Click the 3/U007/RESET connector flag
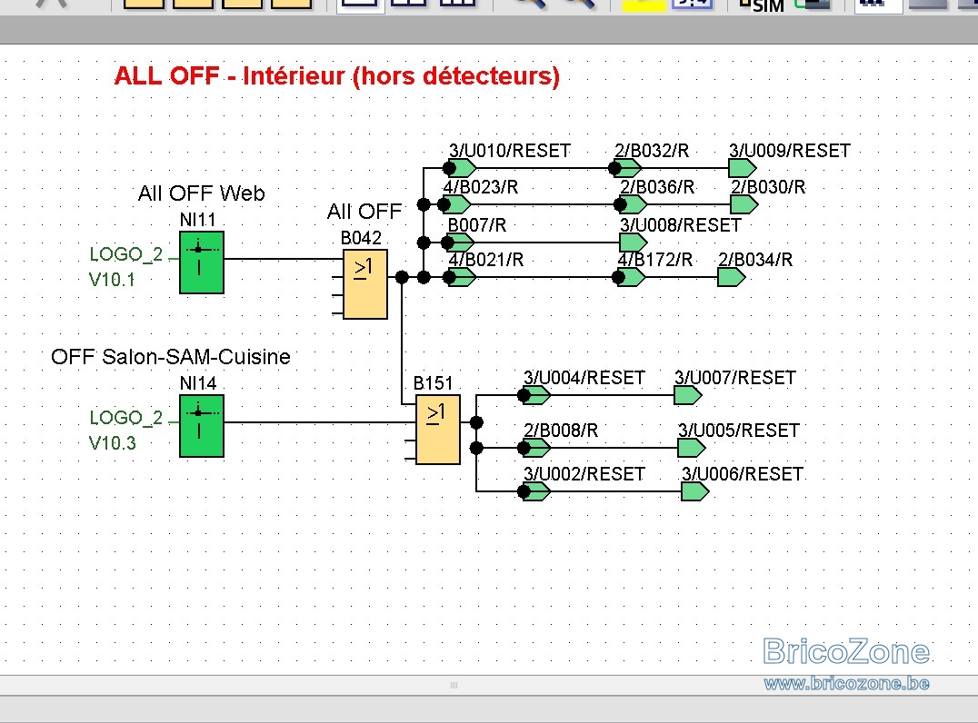The image size is (978, 723). (687, 395)
